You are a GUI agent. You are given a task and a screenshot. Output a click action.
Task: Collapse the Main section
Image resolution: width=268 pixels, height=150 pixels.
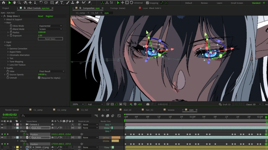point(5,23)
